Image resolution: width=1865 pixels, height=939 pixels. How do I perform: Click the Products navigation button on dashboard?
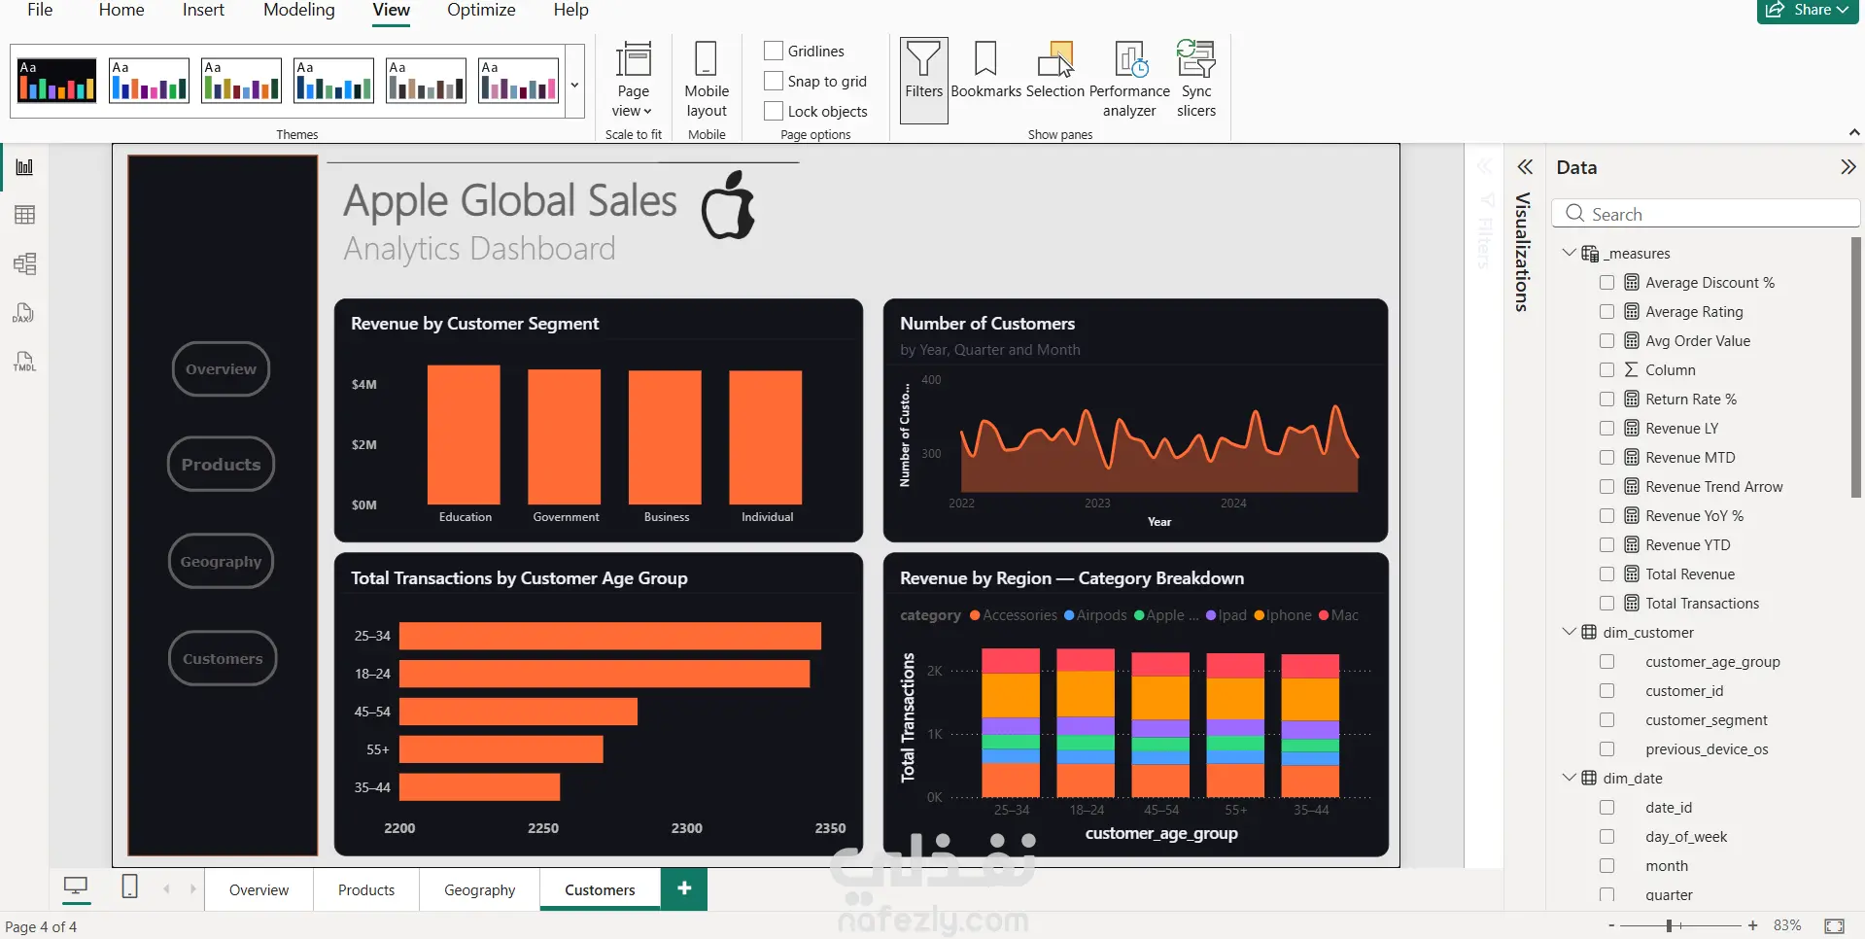pos(221,465)
